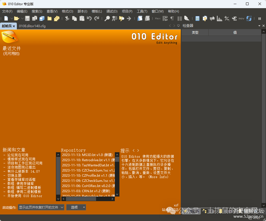Open the plus-minus hex operations dropdown
The height and width of the screenshot is (221, 266).
pos(227,18)
